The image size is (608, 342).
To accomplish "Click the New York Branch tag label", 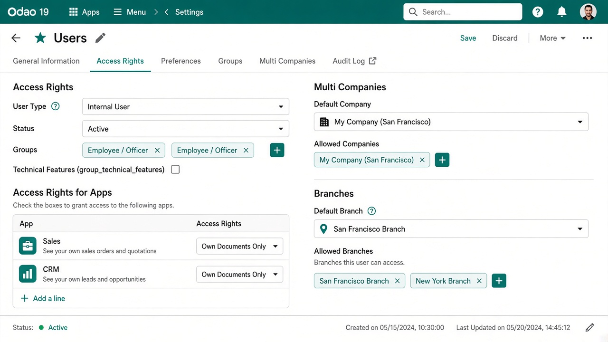I will 443,281.
